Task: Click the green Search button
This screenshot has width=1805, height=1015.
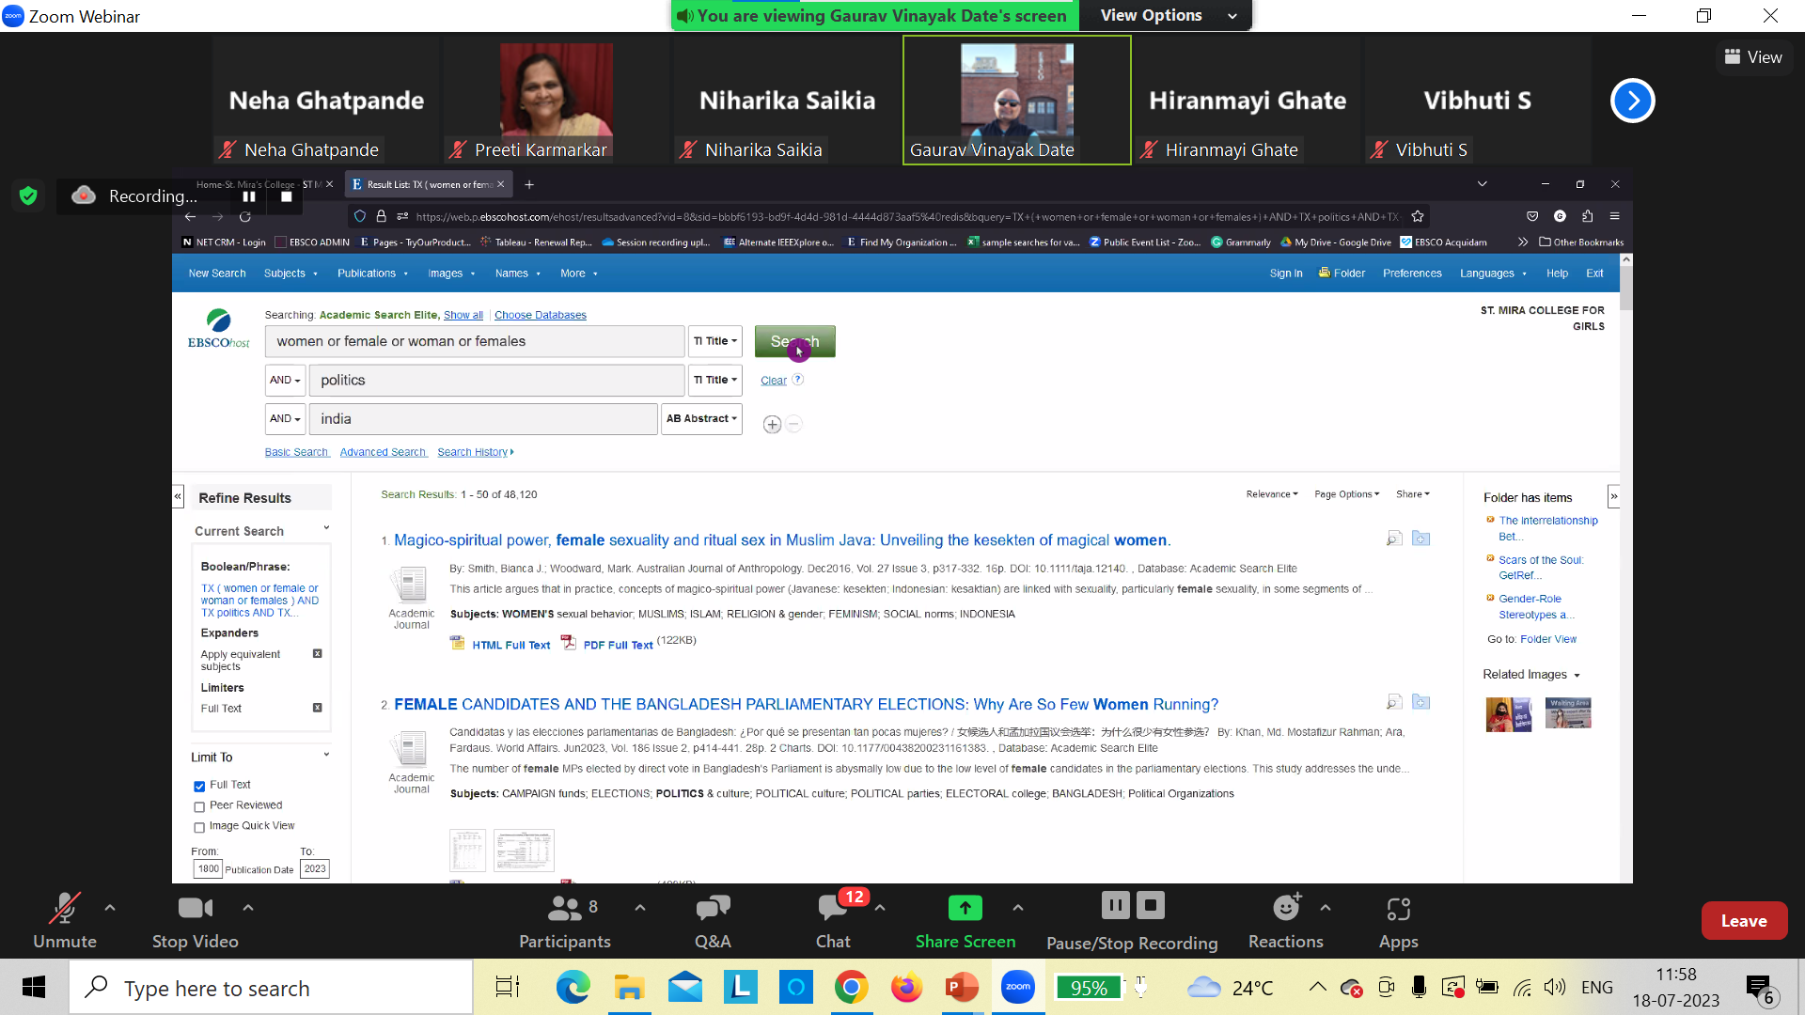Action: click(x=794, y=341)
